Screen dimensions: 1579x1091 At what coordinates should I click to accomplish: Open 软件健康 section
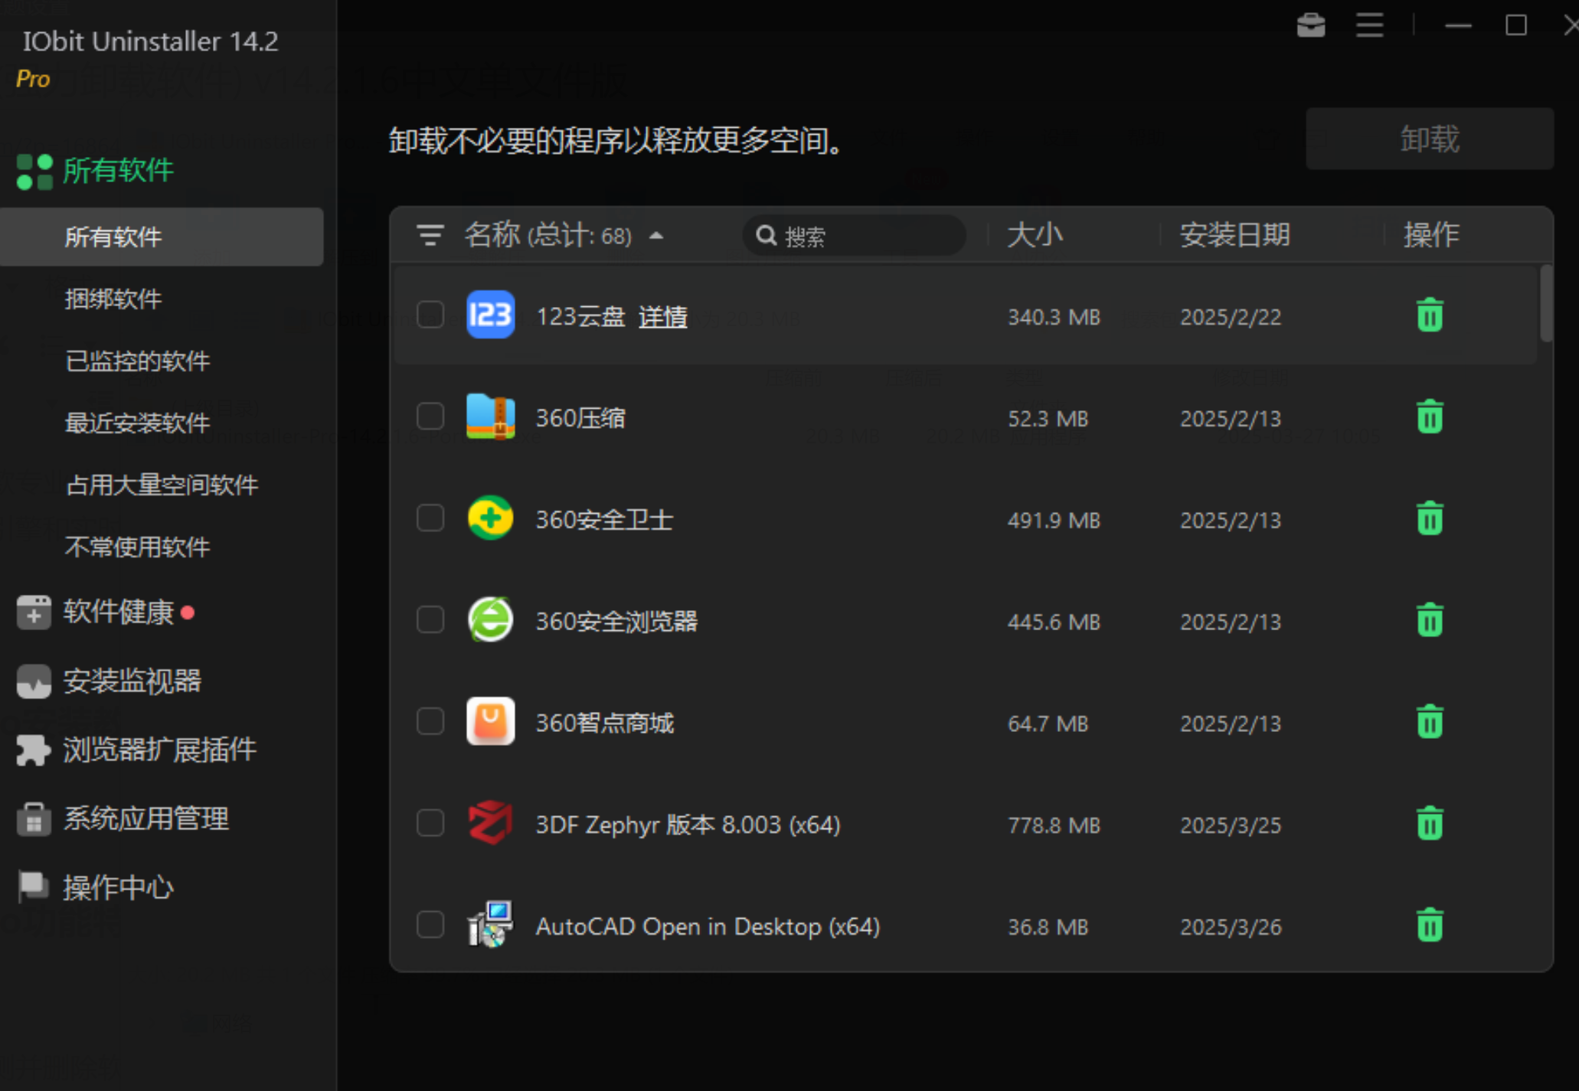[x=119, y=612]
